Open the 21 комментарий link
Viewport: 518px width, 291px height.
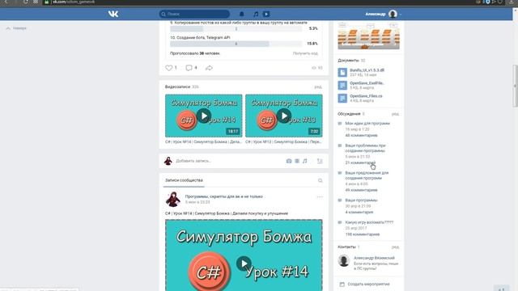(360, 162)
